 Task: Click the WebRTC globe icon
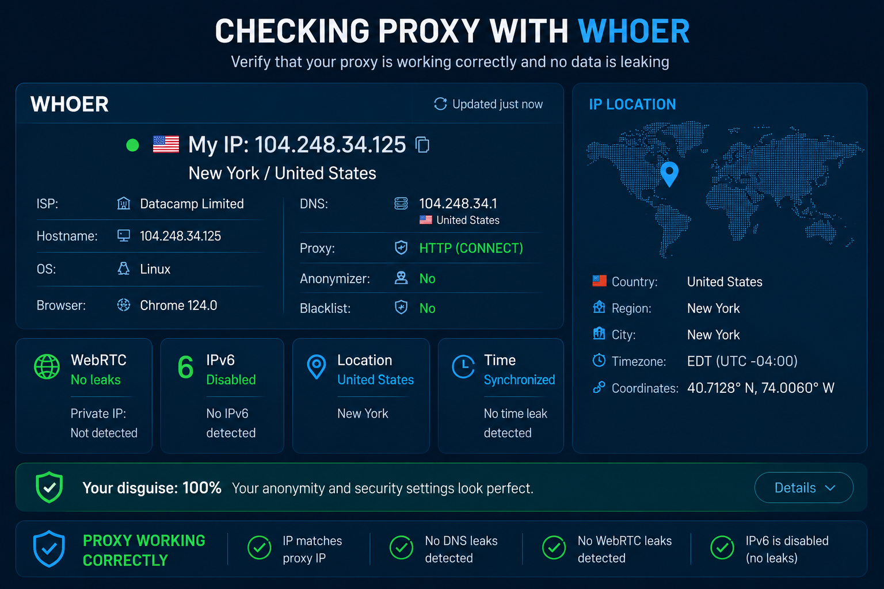pos(47,366)
